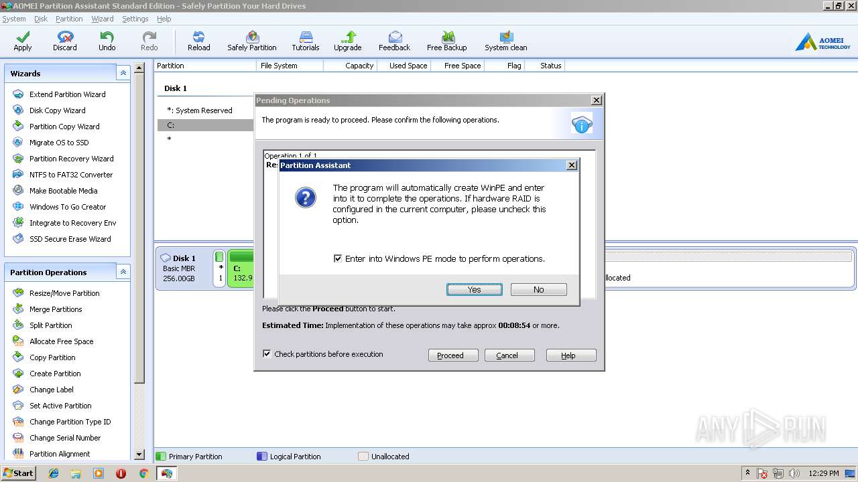Click the Upgrade toolbar icon
The height and width of the screenshot is (482, 858).
coord(348,41)
